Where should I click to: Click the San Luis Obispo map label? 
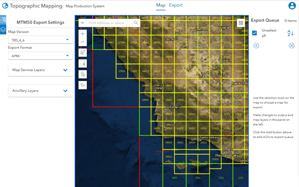pos(160,87)
